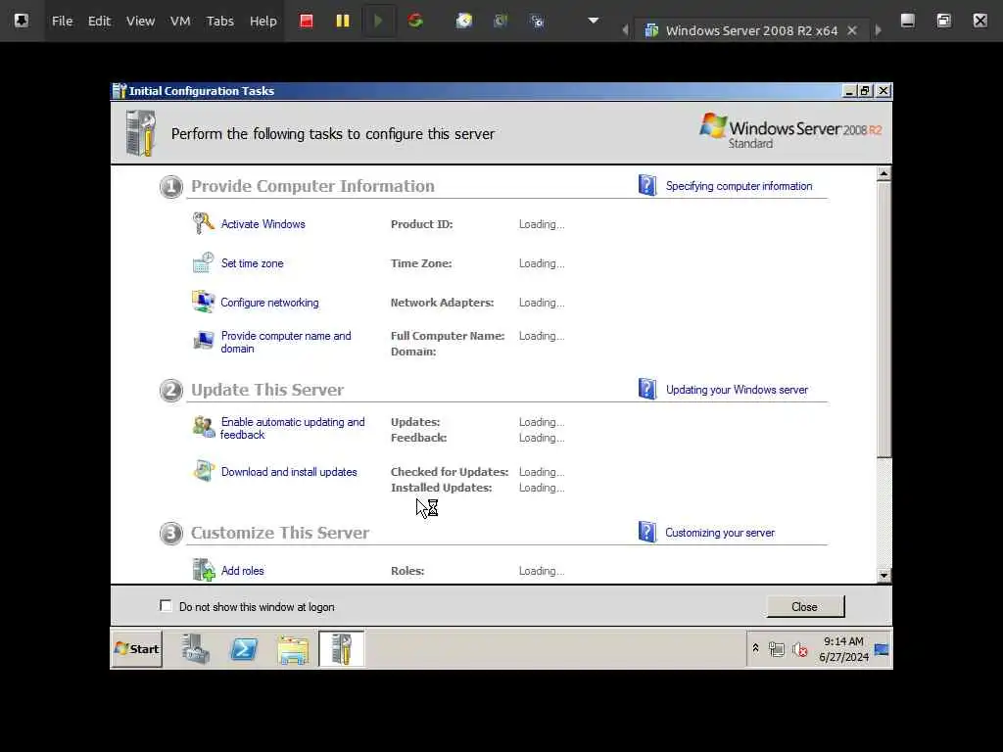Click the toolbar icon before the dropdown arrow
Screen dimensions: 1003x752
pos(538,22)
